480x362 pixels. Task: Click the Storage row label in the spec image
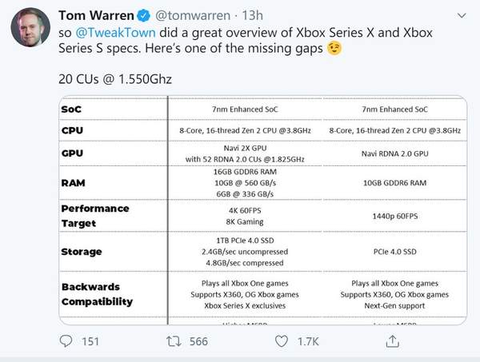click(x=83, y=252)
